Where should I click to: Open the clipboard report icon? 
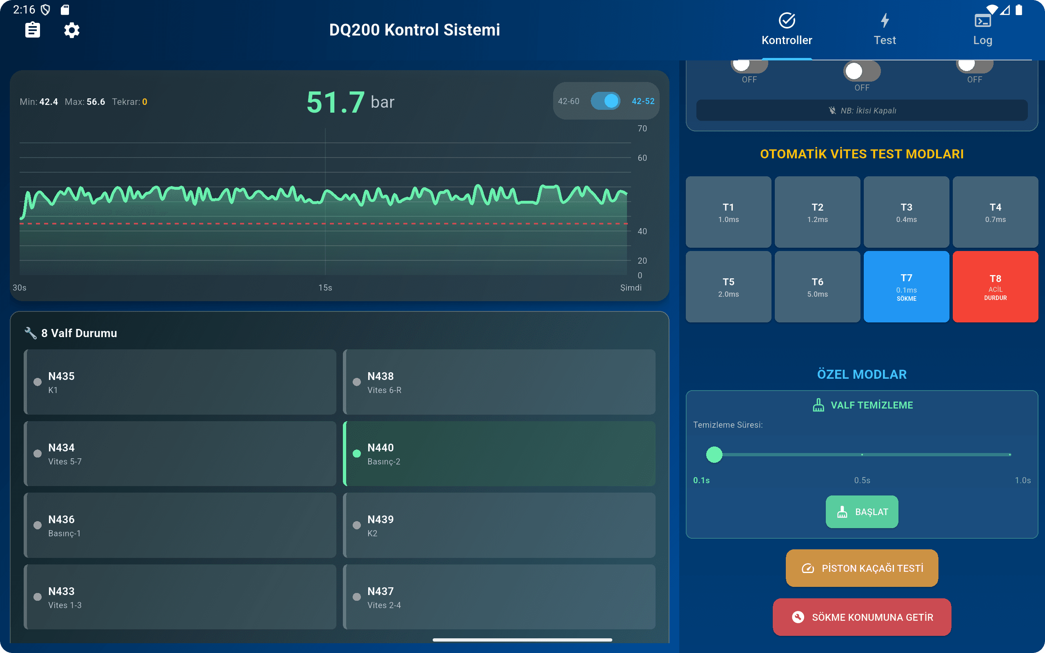click(32, 30)
